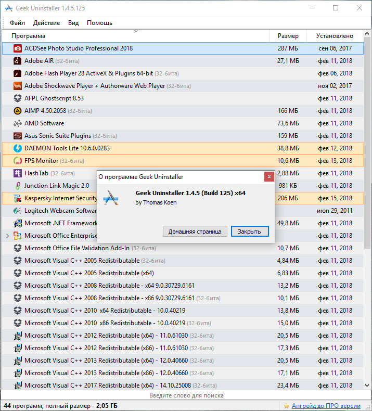Open the Апгрейд до ПРО версии link
372x411 pixels.
tap(326, 406)
